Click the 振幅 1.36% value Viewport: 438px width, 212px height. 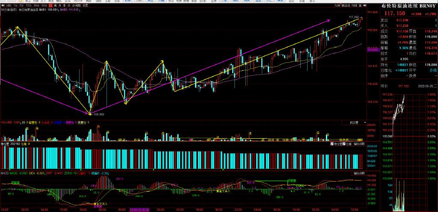pyautogui.click(x=404, y=48)
